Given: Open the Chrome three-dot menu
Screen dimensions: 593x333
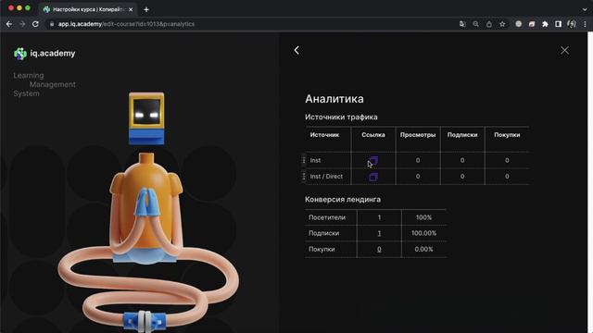Looking at the screenshot, I should tap(585, 24).
